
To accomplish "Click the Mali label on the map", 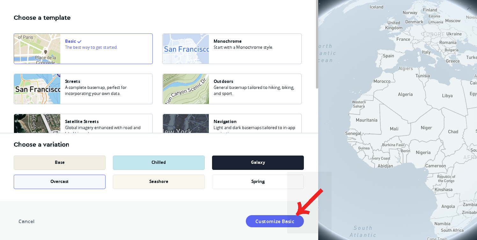I will tap(394, 129).
